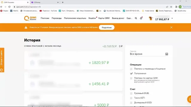
Task: Uncheck the Пополнения filter checkbox
Action: 131,73
